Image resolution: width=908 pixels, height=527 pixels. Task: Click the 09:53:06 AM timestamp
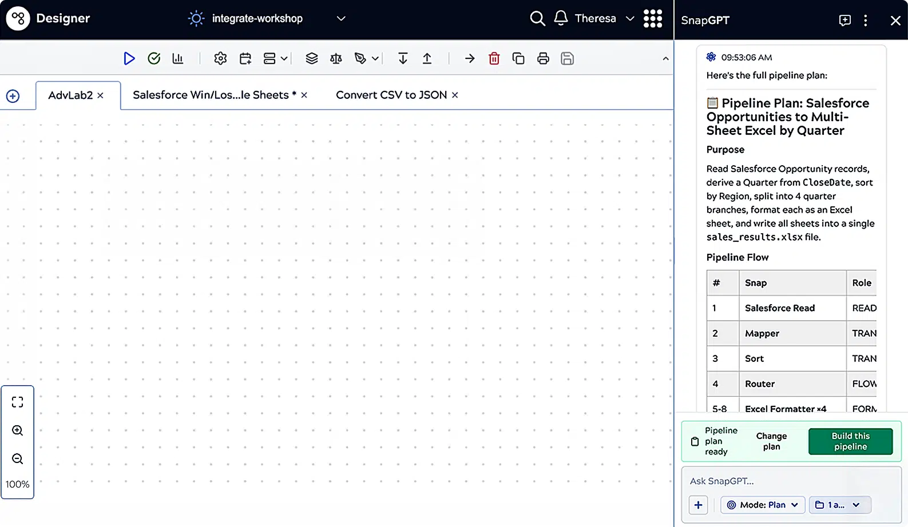747,57
